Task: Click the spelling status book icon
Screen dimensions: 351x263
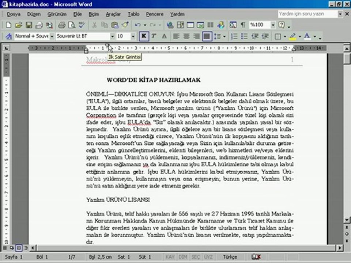Action: click(256, 257)
